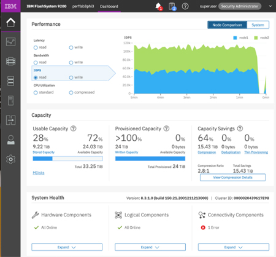This screenshot has height=257, width=276.
Task: Click the 1 Error status text
Action: click(213, 227)
